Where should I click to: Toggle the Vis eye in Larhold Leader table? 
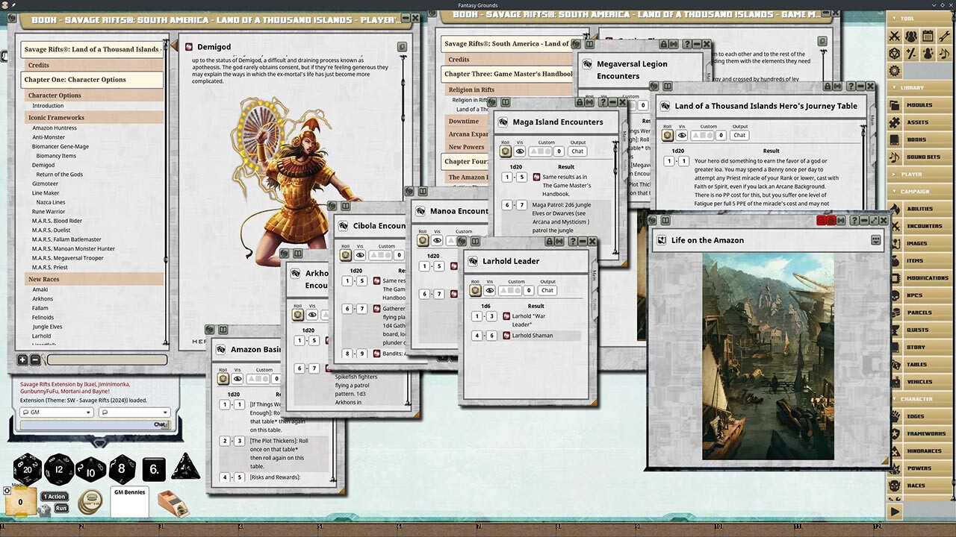(489, 291)
